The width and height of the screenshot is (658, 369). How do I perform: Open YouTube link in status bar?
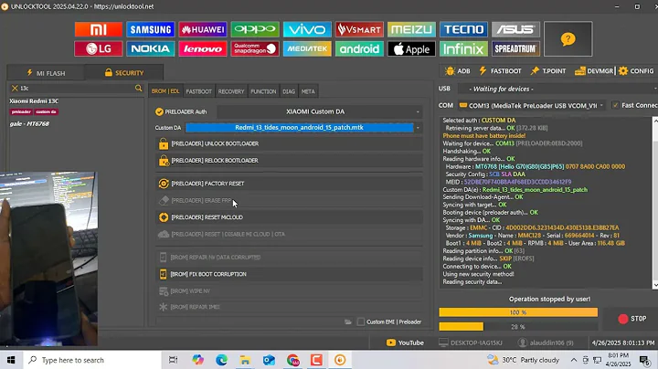click(405, 343)
